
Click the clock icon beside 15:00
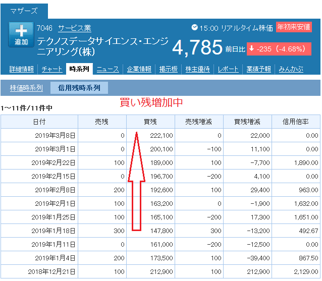pos(195,28)
